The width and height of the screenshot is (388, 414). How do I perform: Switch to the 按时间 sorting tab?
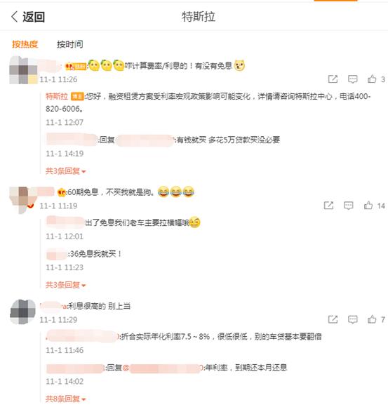point(70,44)
